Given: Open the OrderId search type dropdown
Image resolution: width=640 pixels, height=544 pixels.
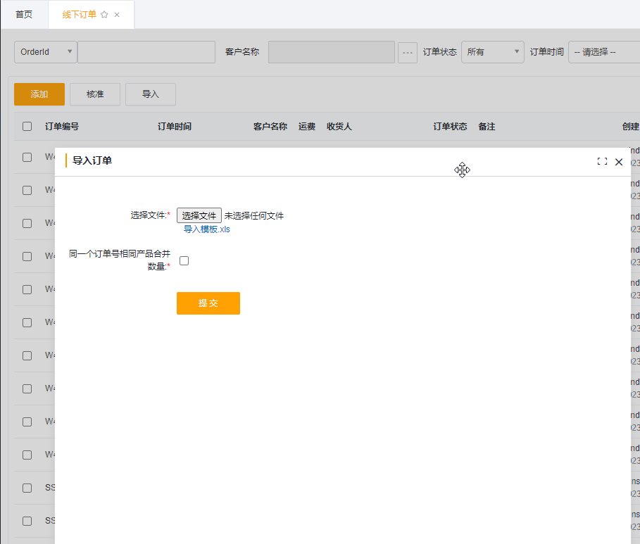Looking at the screenshot, I should (x=46, y=52).
